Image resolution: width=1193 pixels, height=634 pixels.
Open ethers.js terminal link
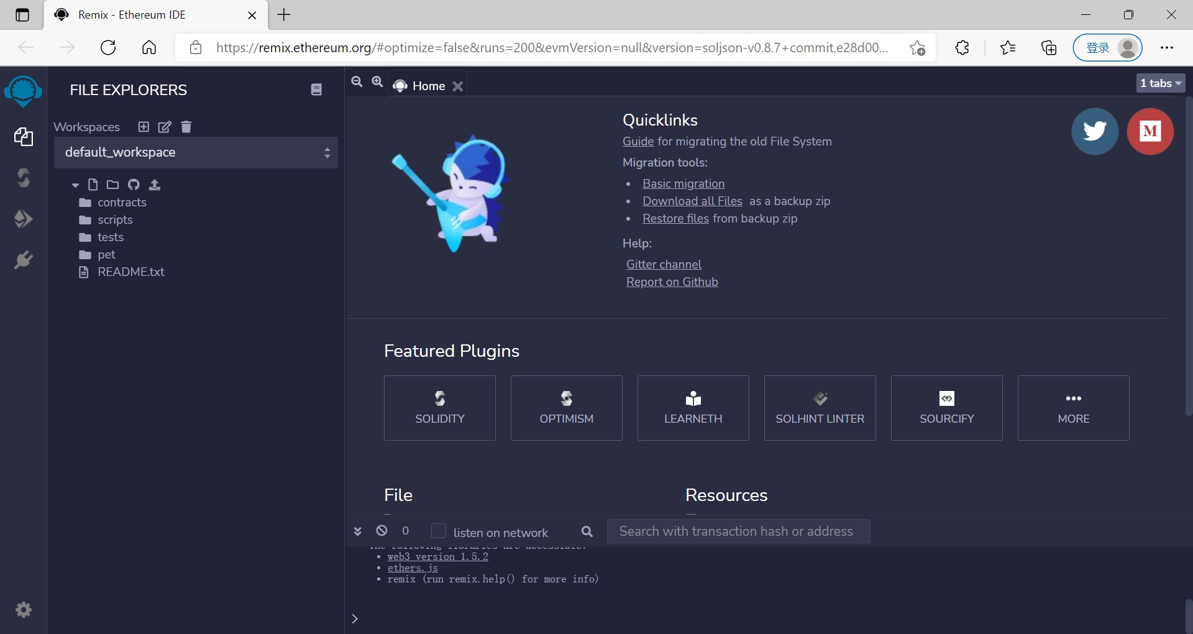(413, 567)
